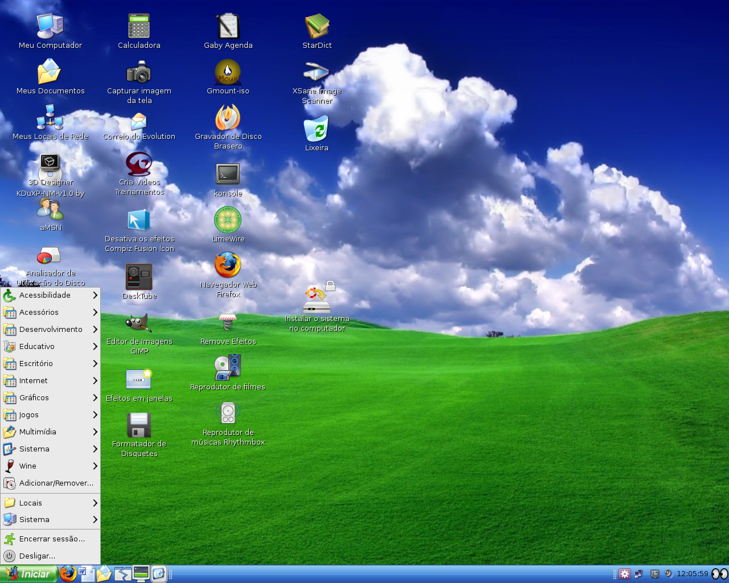Image resolution: width=729 pixels, height=583 pixels.
Task: Open the Locais menu entry
Action: (50, 503)
